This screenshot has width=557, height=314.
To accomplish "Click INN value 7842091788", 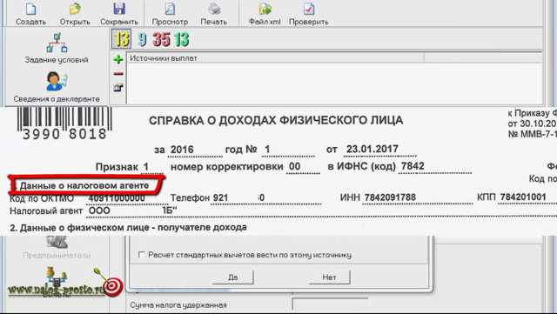I will point(390,197).
